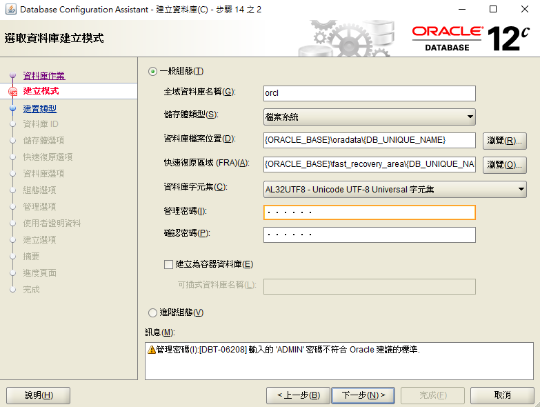Select the 建立模式 step in sidebar

tap(41, 91)
